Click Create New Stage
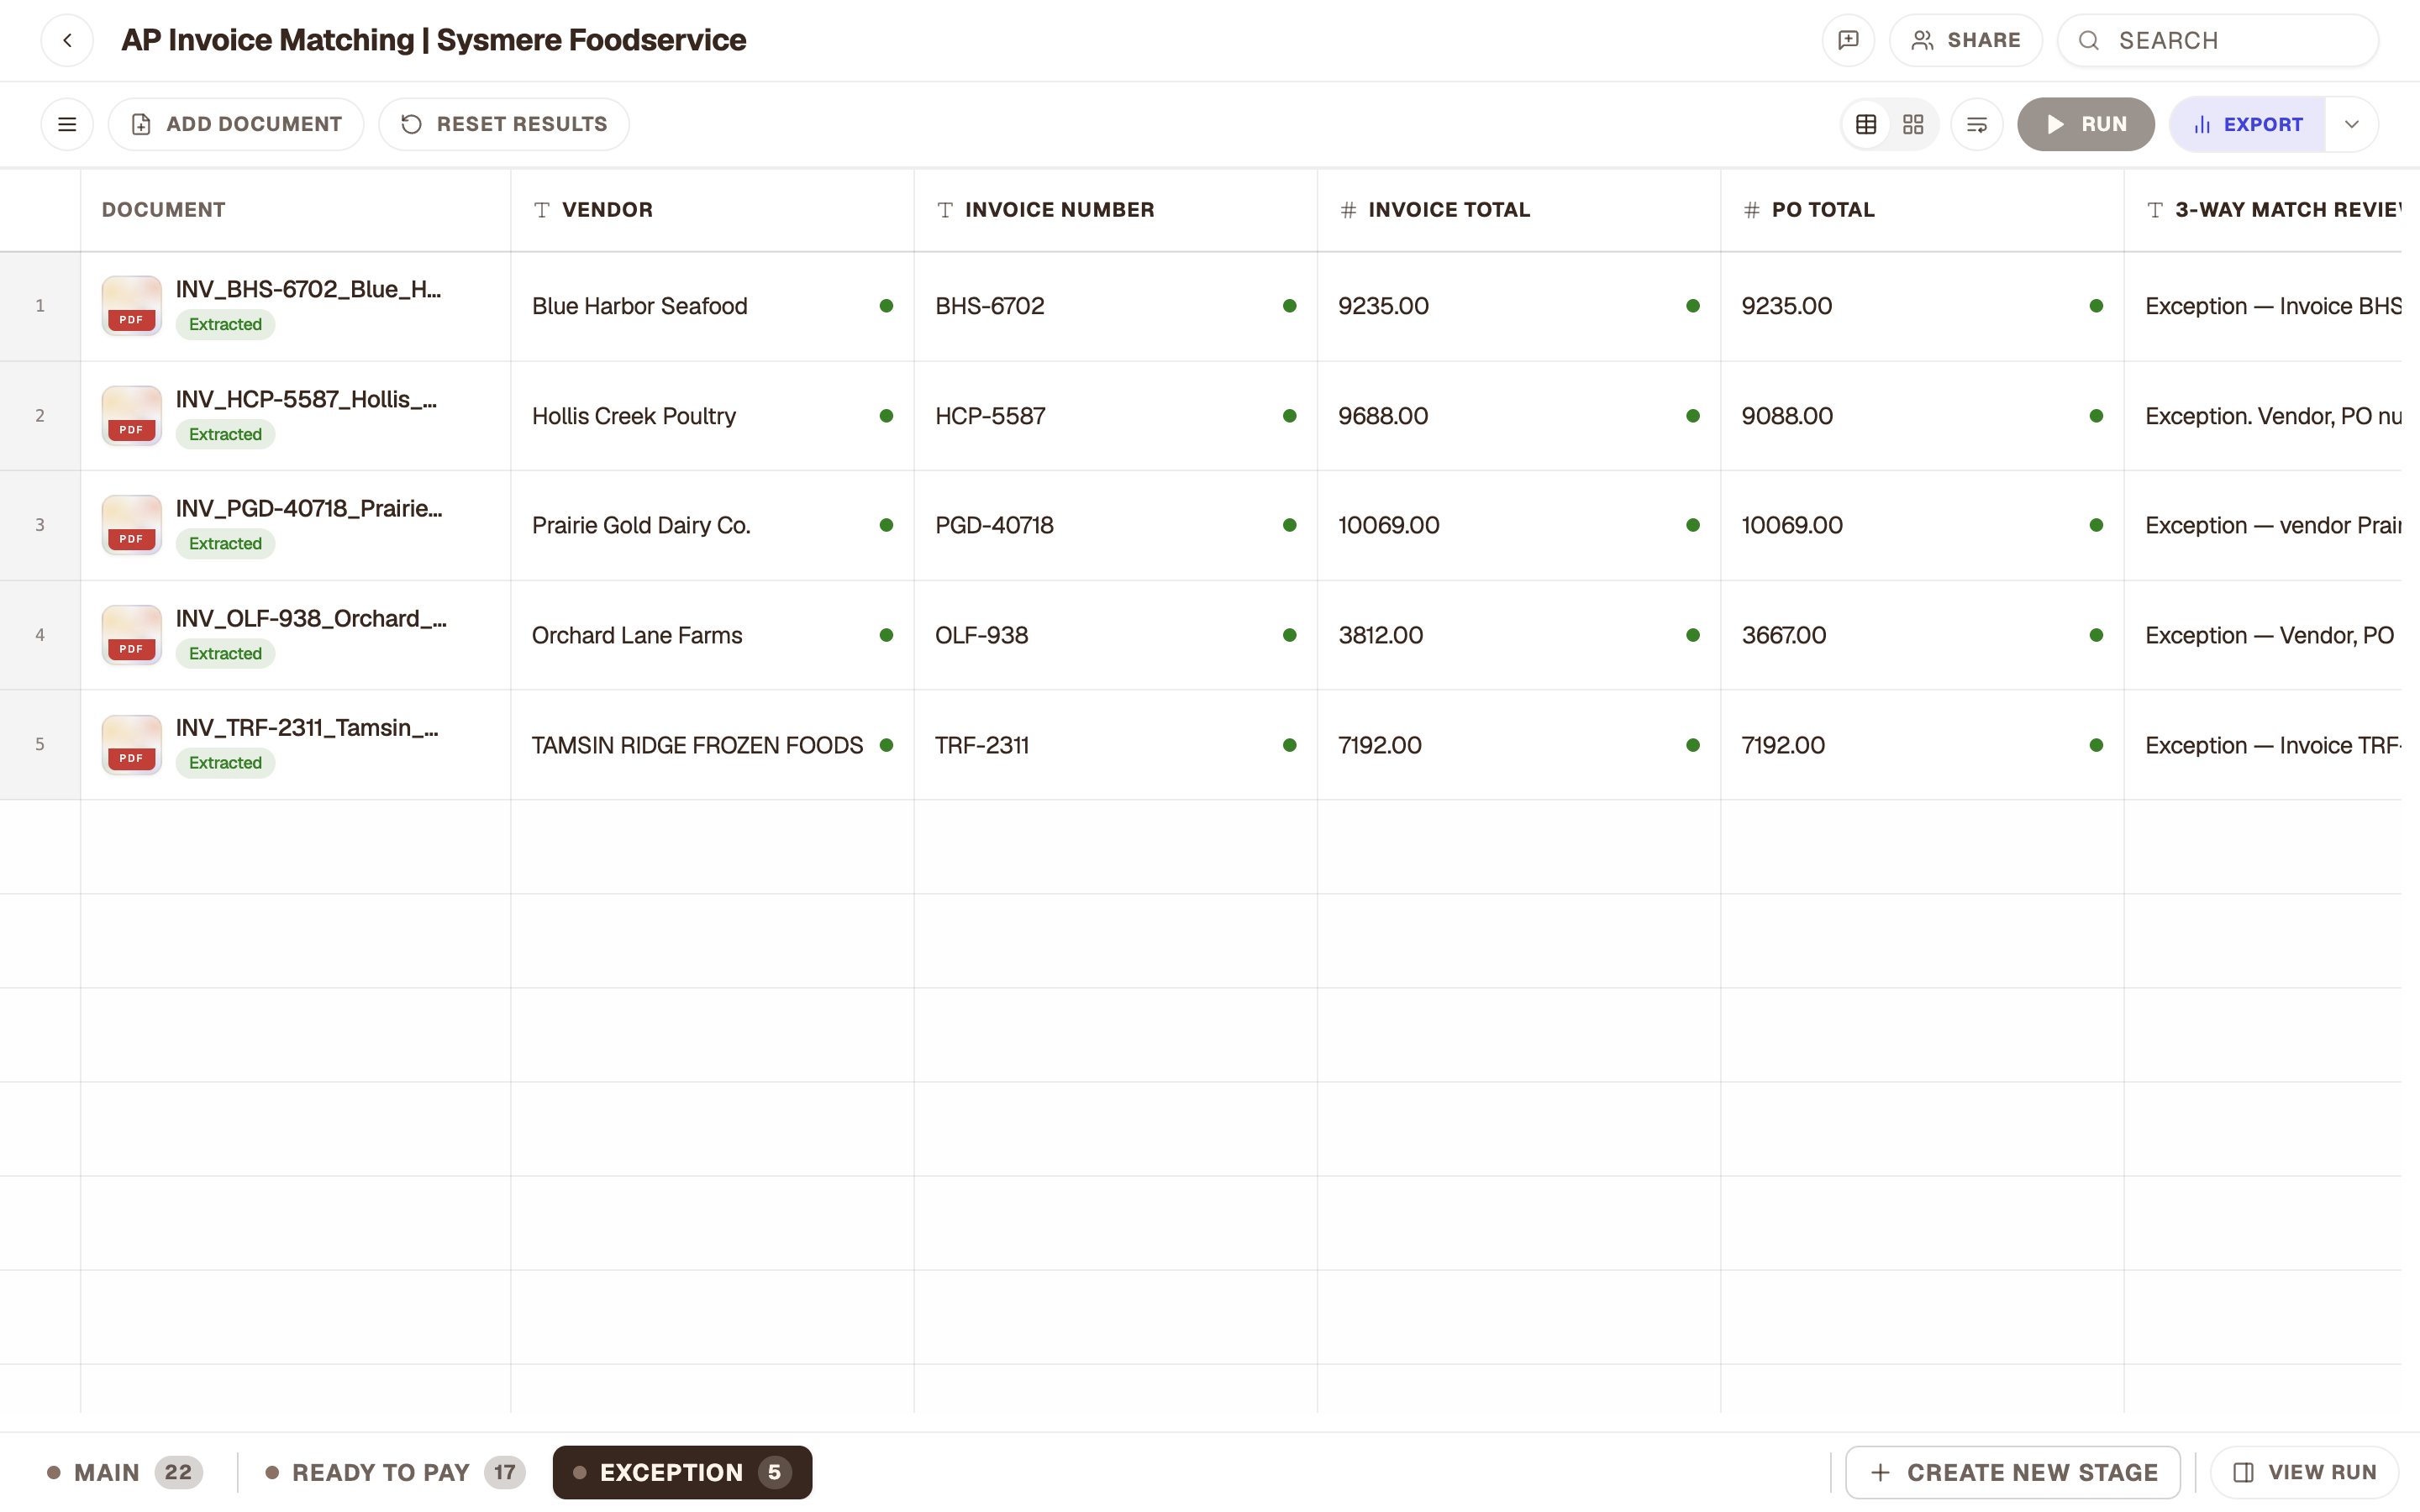Screen dimensions: 2420x1512 pos(2012,1472)
